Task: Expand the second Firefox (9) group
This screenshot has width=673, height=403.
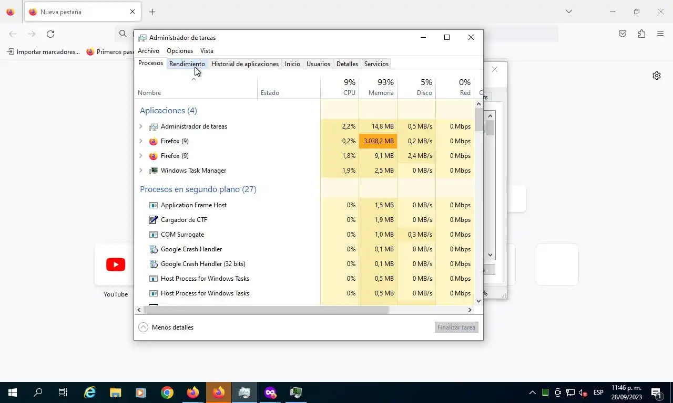Action: click(x=140, y=156)
